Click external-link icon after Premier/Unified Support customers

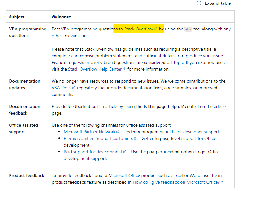click(135, 138)
